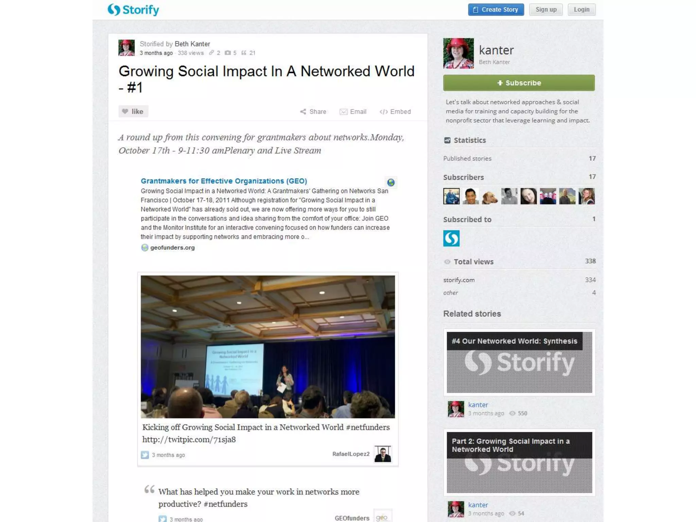The width and height of the screenshot is (696, 522).
Task: Click the first subscriber avatar
Action: [451, 196]
